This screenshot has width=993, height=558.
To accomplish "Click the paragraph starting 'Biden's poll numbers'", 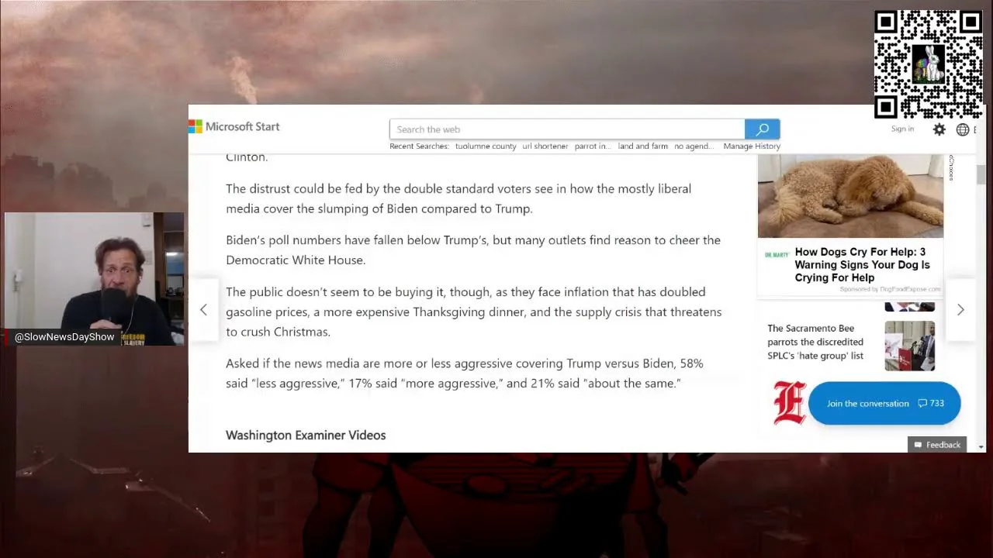I will point(473,250).
